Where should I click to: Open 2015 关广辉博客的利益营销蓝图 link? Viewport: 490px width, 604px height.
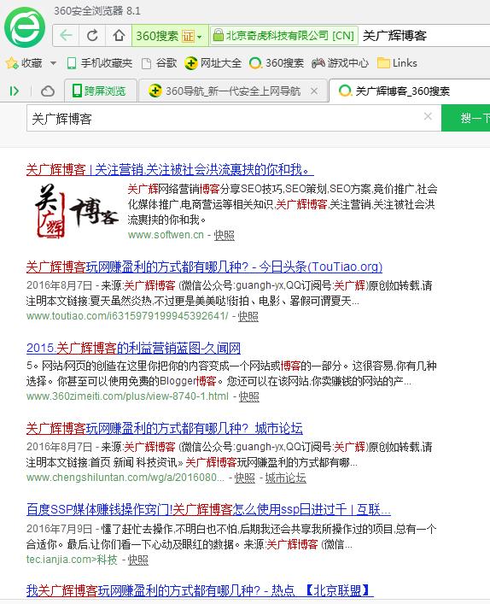coord(133,348)
